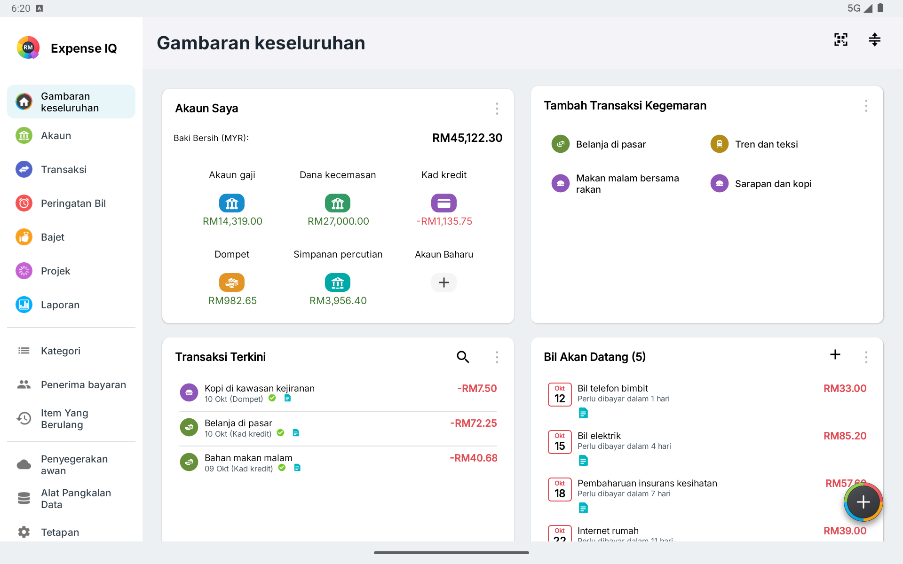903x564 pixels.
Task: Open Akaun gaji account icon
Action: click(x=232, y=203)
